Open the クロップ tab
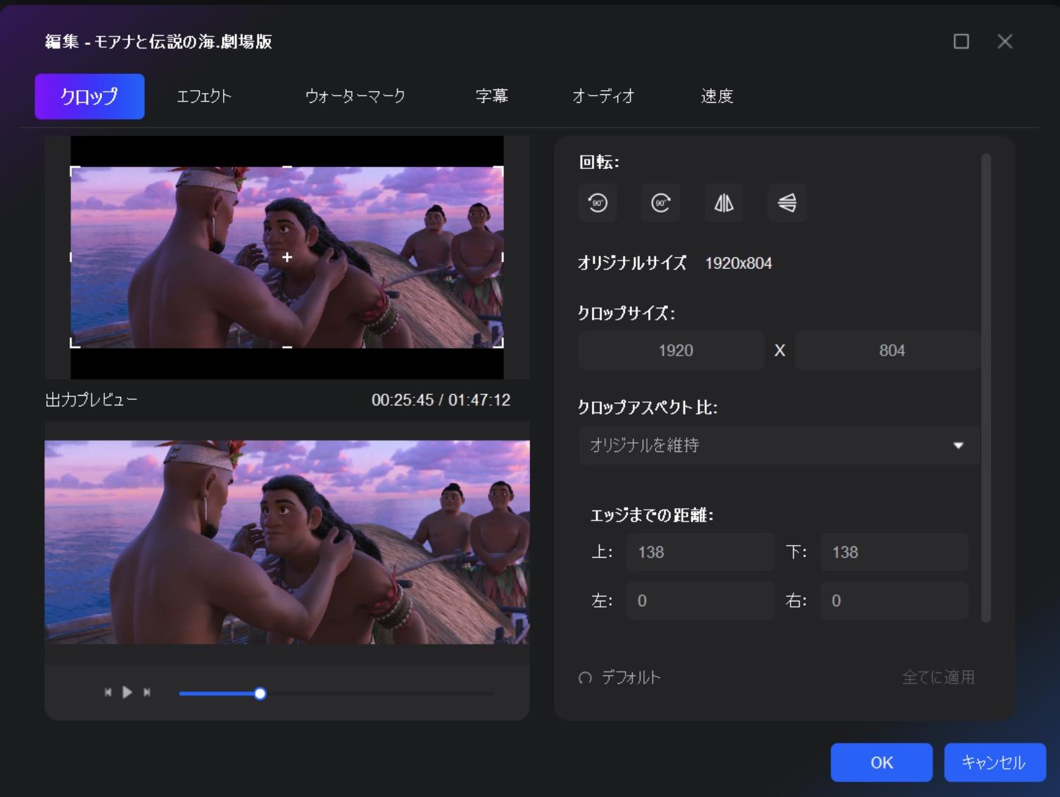This screenshot has height=797, width=1060. click(x=89, y=96)
